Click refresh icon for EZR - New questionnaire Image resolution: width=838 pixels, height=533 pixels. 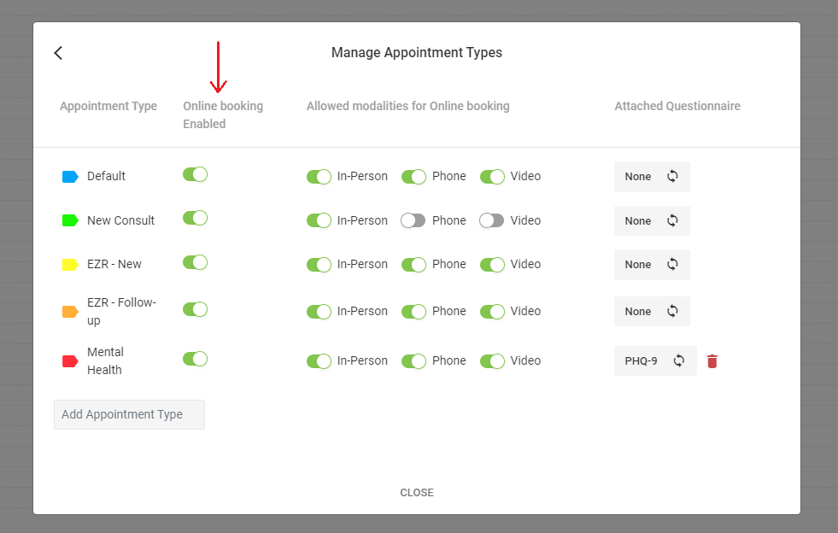coord(672,265)
